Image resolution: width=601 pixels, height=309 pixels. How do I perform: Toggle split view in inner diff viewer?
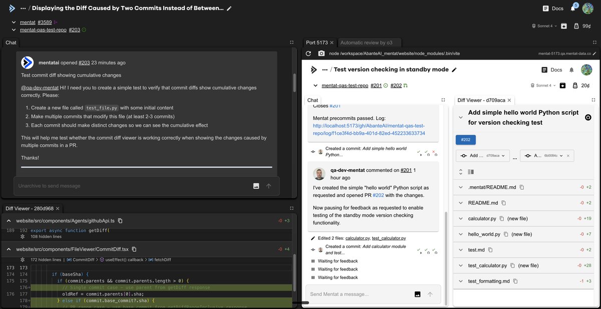click(471, 172)
